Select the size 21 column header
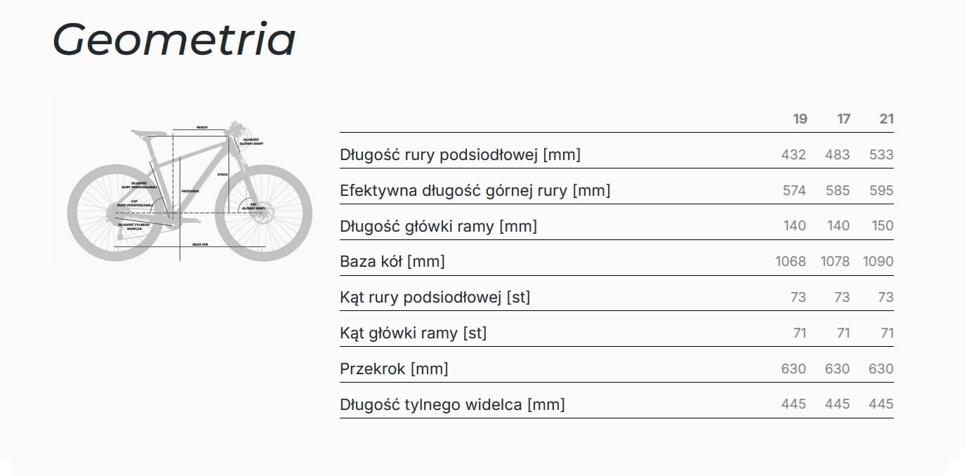966x476 pixels. coord(887,119)
